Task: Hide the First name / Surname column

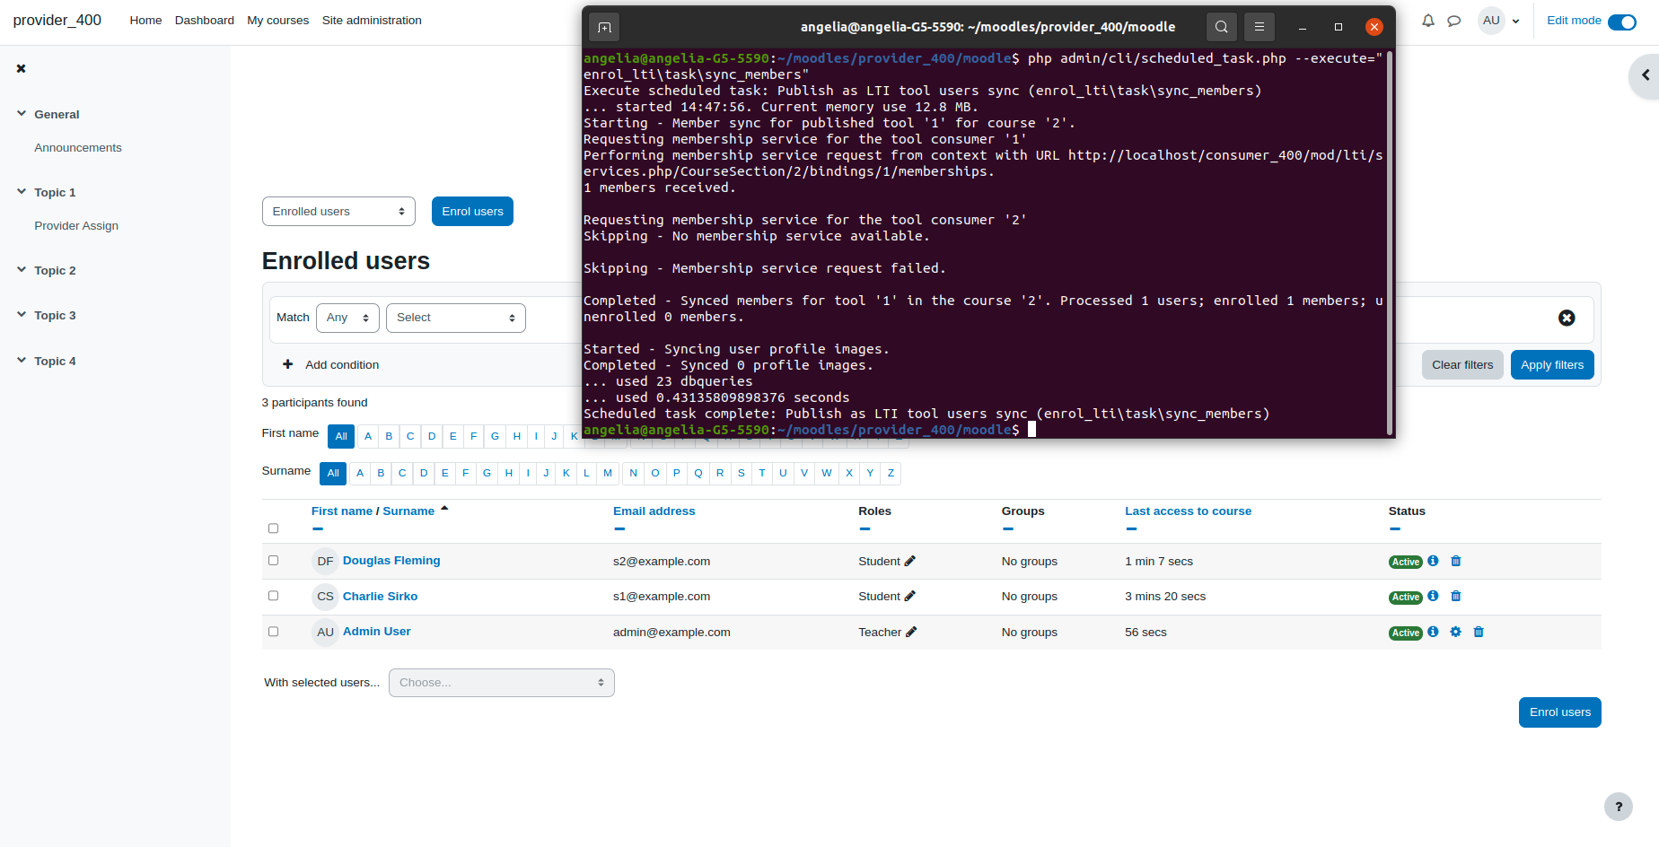Action: coord(318,528)
